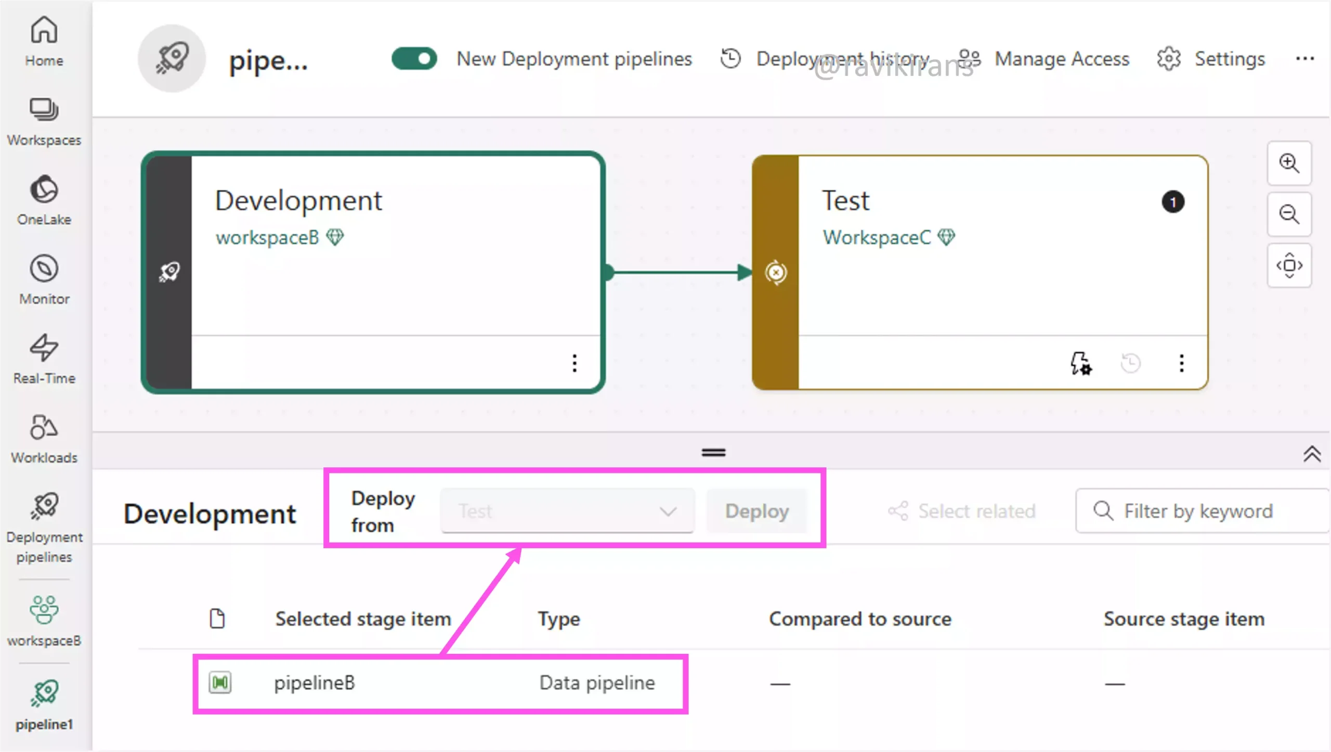Open the header more options ellipsis
1331x752 pixels.
1304,59
